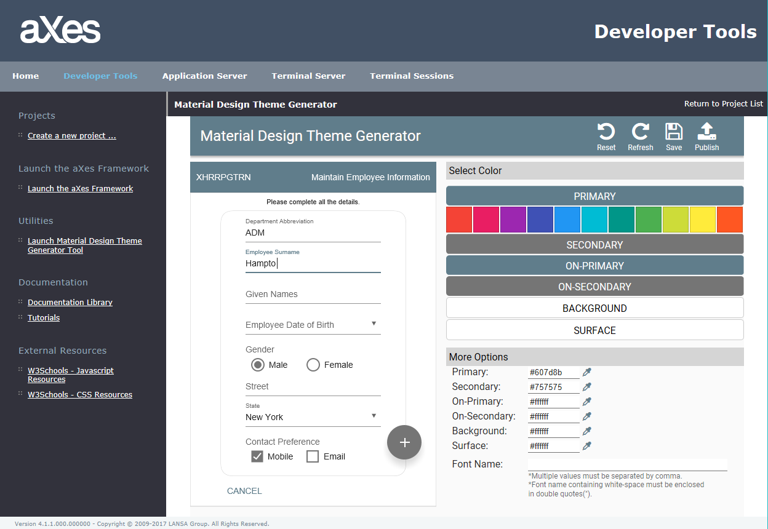Select the Female radio button
Image resolution: width=768 pixels, height=529 pixels.
pos(313,365)
